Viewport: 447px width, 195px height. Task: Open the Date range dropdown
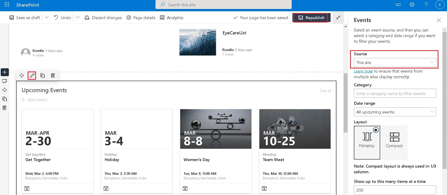pos(395,112)
